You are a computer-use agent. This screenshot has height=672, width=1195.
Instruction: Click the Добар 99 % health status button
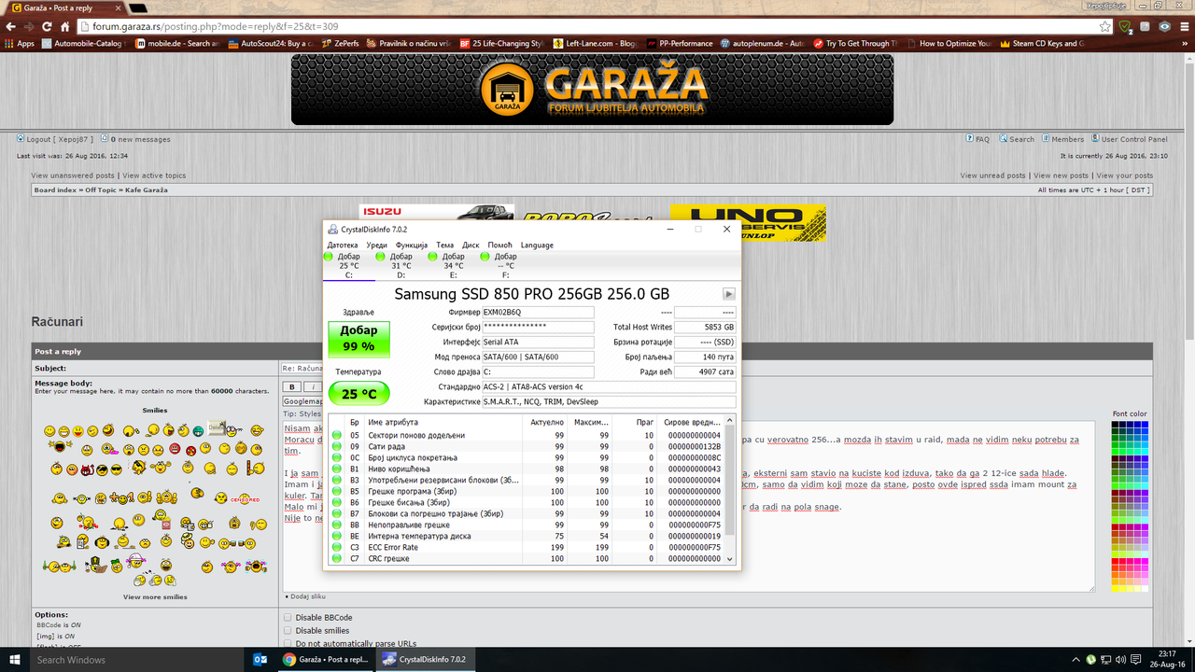tap(358, 339)
